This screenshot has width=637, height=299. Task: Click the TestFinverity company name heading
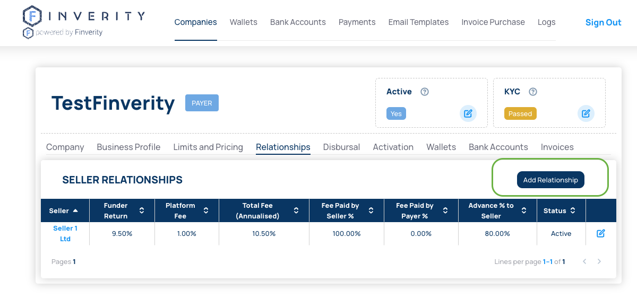coord(113,103)
